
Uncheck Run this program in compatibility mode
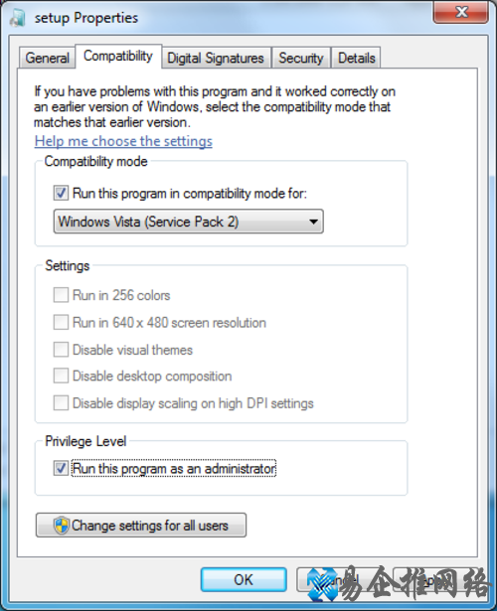point(61,193)
